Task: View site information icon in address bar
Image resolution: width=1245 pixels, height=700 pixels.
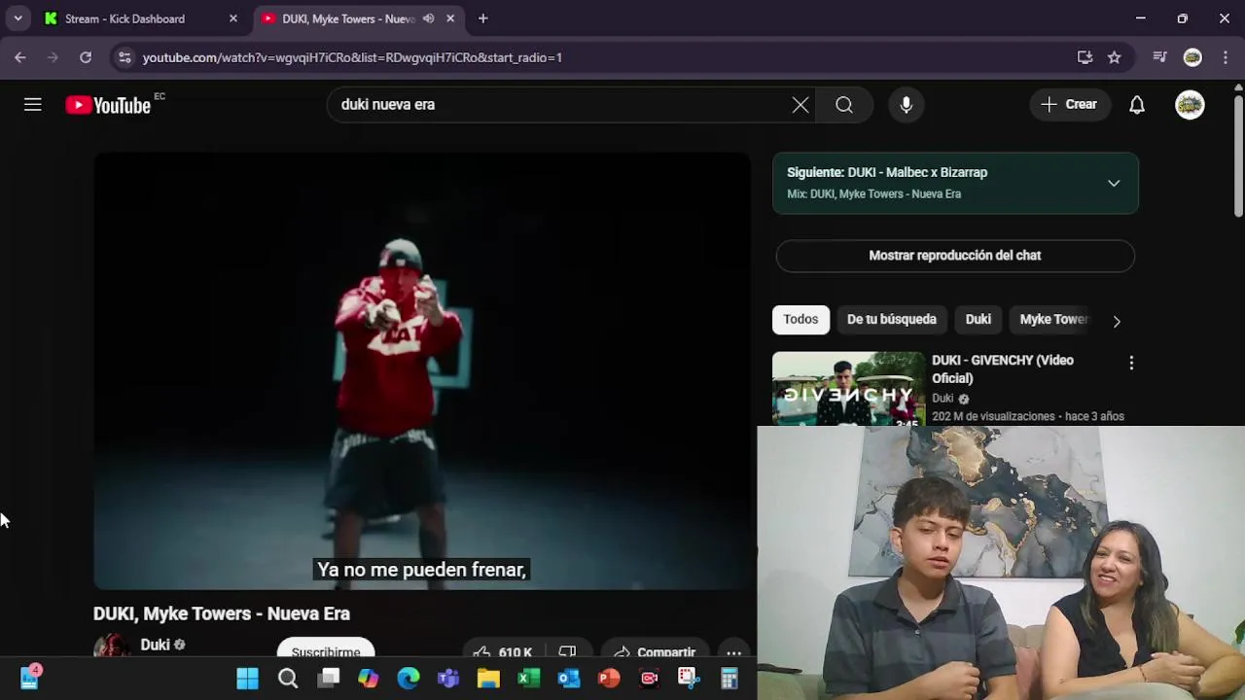Action: pyautogui.click(x=124, y=57)
